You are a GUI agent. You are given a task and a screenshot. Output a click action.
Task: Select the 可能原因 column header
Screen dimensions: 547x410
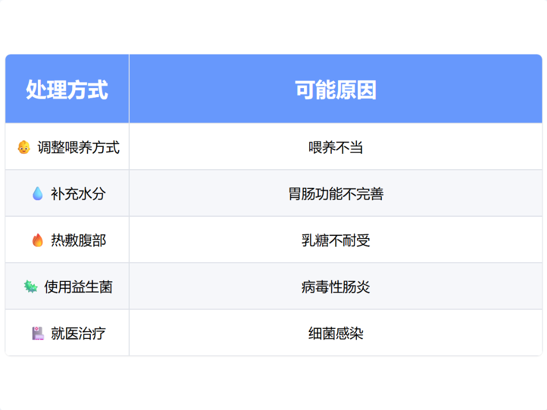click(x=335, y=90)
